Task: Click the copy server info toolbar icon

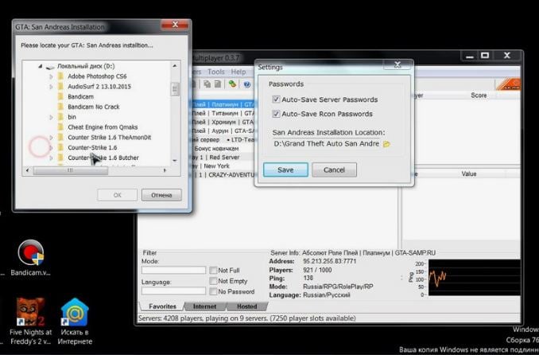Action: click(x=207, y=84)
